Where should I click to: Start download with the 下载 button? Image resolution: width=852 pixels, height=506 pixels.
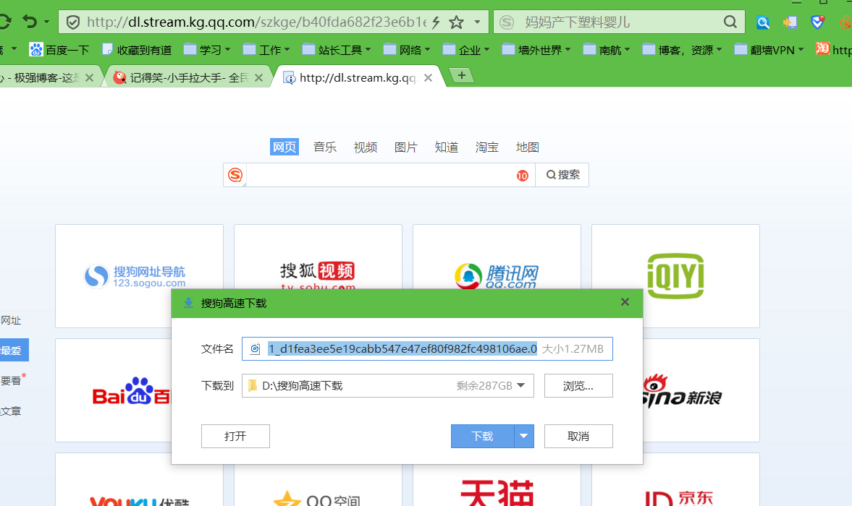483,436
